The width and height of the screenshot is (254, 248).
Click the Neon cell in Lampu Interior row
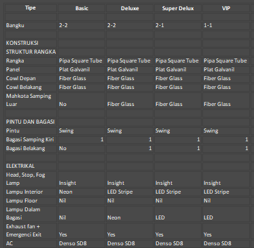(81, 192)
